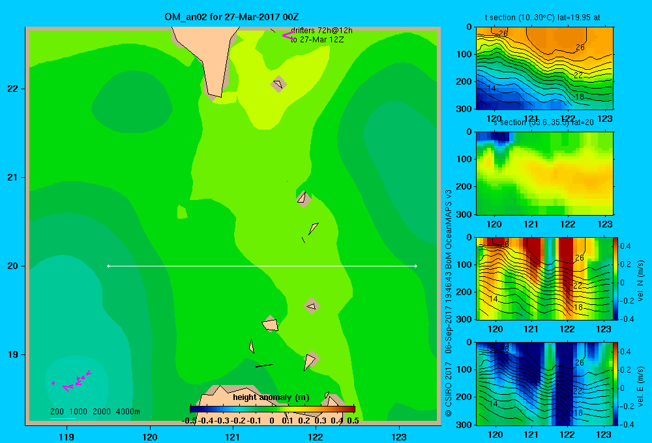Screen dimensions: 652x443
Task: Click longitude label '119' on the main map
Action: click(x=67, y=436)
